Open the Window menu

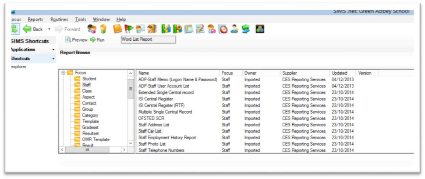click(x=101, y=19)
